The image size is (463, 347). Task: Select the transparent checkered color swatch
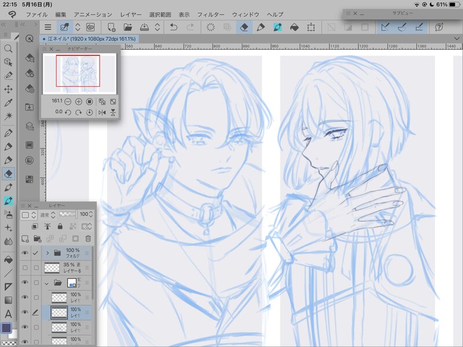(x=8, y=343)
